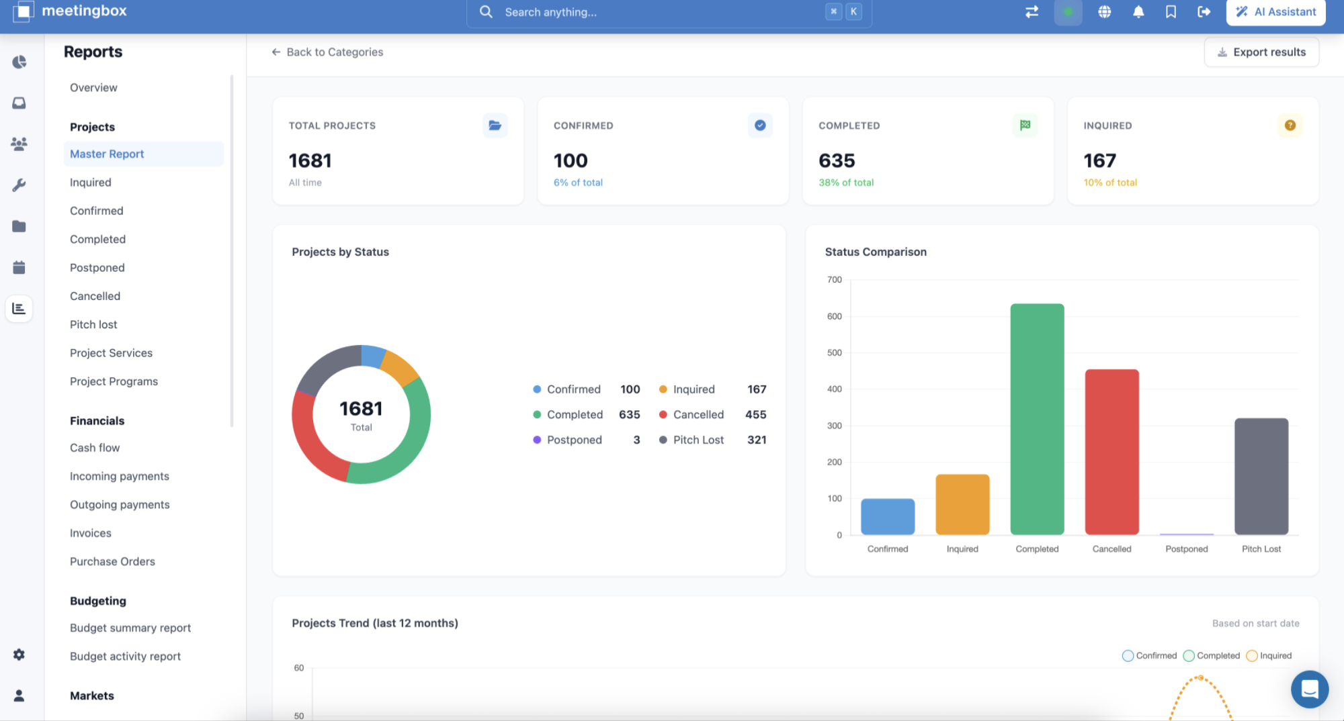Open the inbox sidebar icon
Image resolution: width=1344 pixels, height=721 pixels.
pyautogui.click(x=19, y=103)
